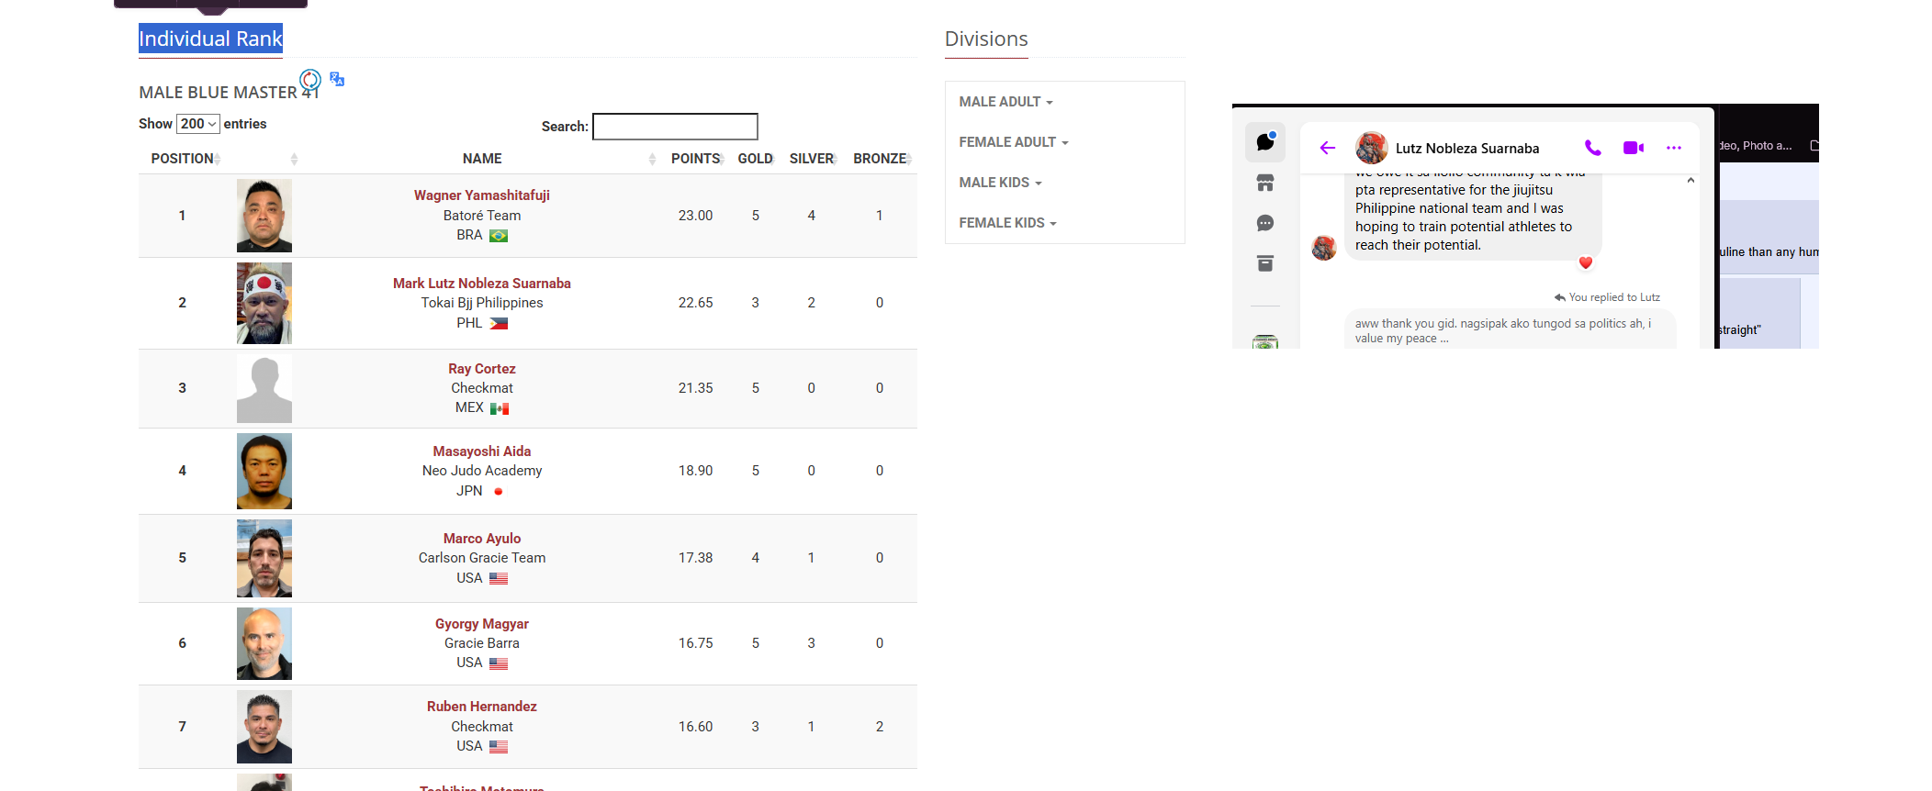
Task: Click the highlighted 'Individual Rank' heading
Action: [210, 39]
